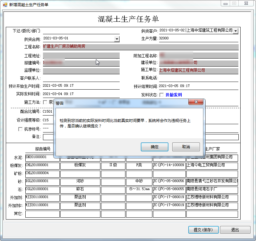256x241 pixels.
Task: Click the 施工单位 field
Action: [x=198, y=70]
